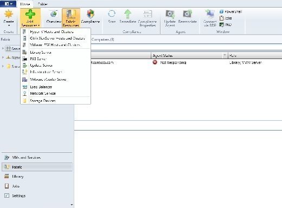Choose Infrastructure Server menu entry
Screen dimensions: 282x208
(x=56, y=72)
